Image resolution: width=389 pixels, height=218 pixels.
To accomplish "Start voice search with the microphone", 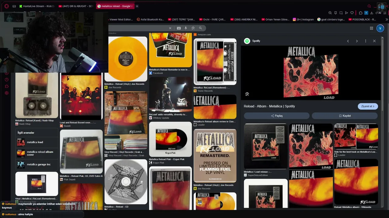I will tap(186, 28).
